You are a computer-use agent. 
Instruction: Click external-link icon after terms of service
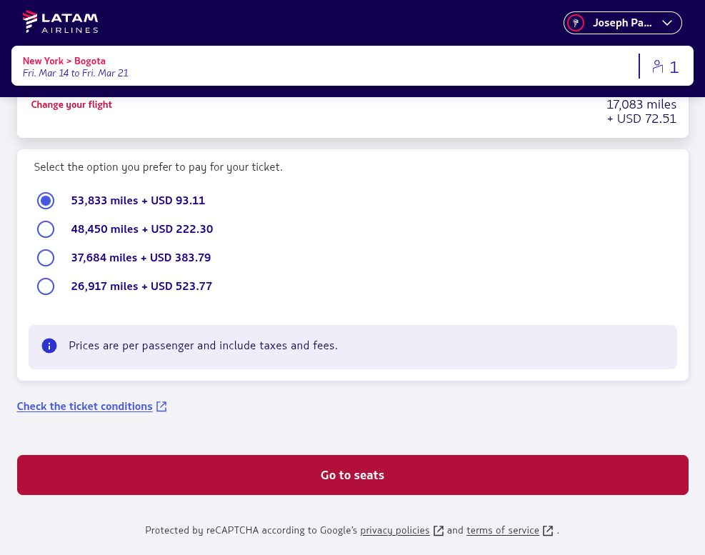[x=548, y=531]
